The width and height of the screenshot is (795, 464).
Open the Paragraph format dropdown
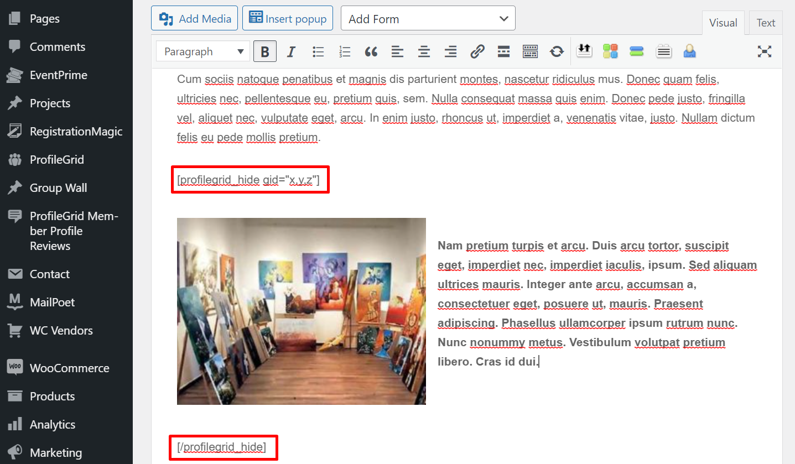(203, 52)
